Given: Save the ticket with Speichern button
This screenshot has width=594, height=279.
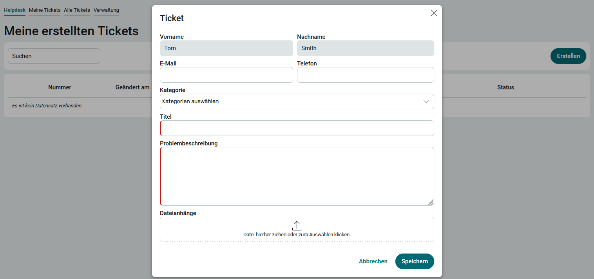Looking at the screenshot, I should tap(415, 261).
